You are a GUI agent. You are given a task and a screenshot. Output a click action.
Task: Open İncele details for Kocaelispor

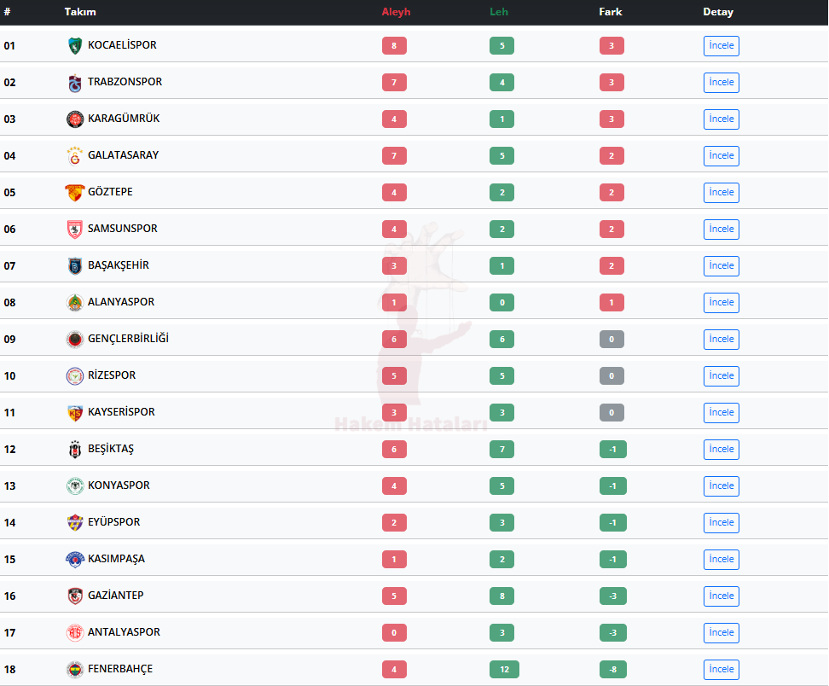point(722,45)
